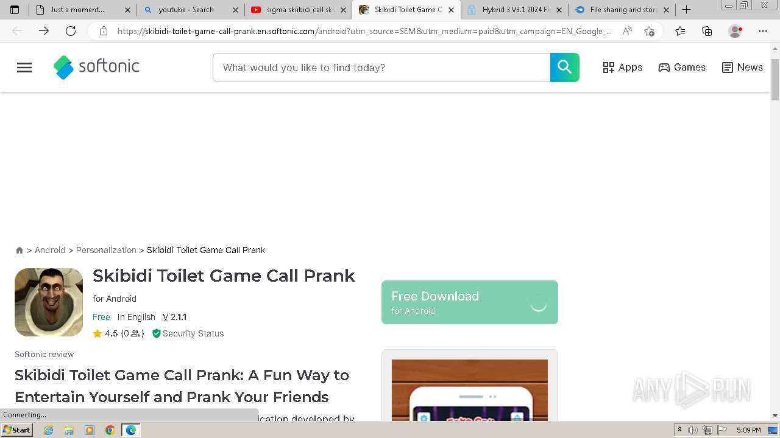
Task: Click the app screenshot preview thumbnail
Action: point(470,390)
